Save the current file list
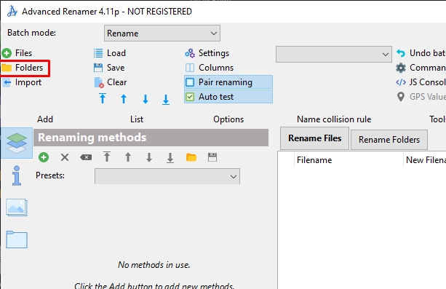Viewport: 446px width, 289px height. tap(109, 68)
